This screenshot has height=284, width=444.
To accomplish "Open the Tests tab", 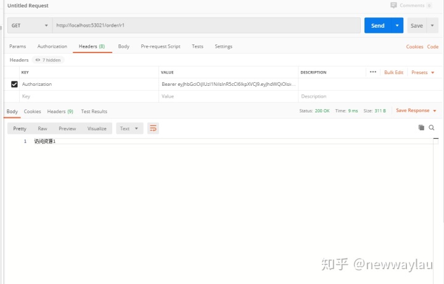I will [197, 46].
